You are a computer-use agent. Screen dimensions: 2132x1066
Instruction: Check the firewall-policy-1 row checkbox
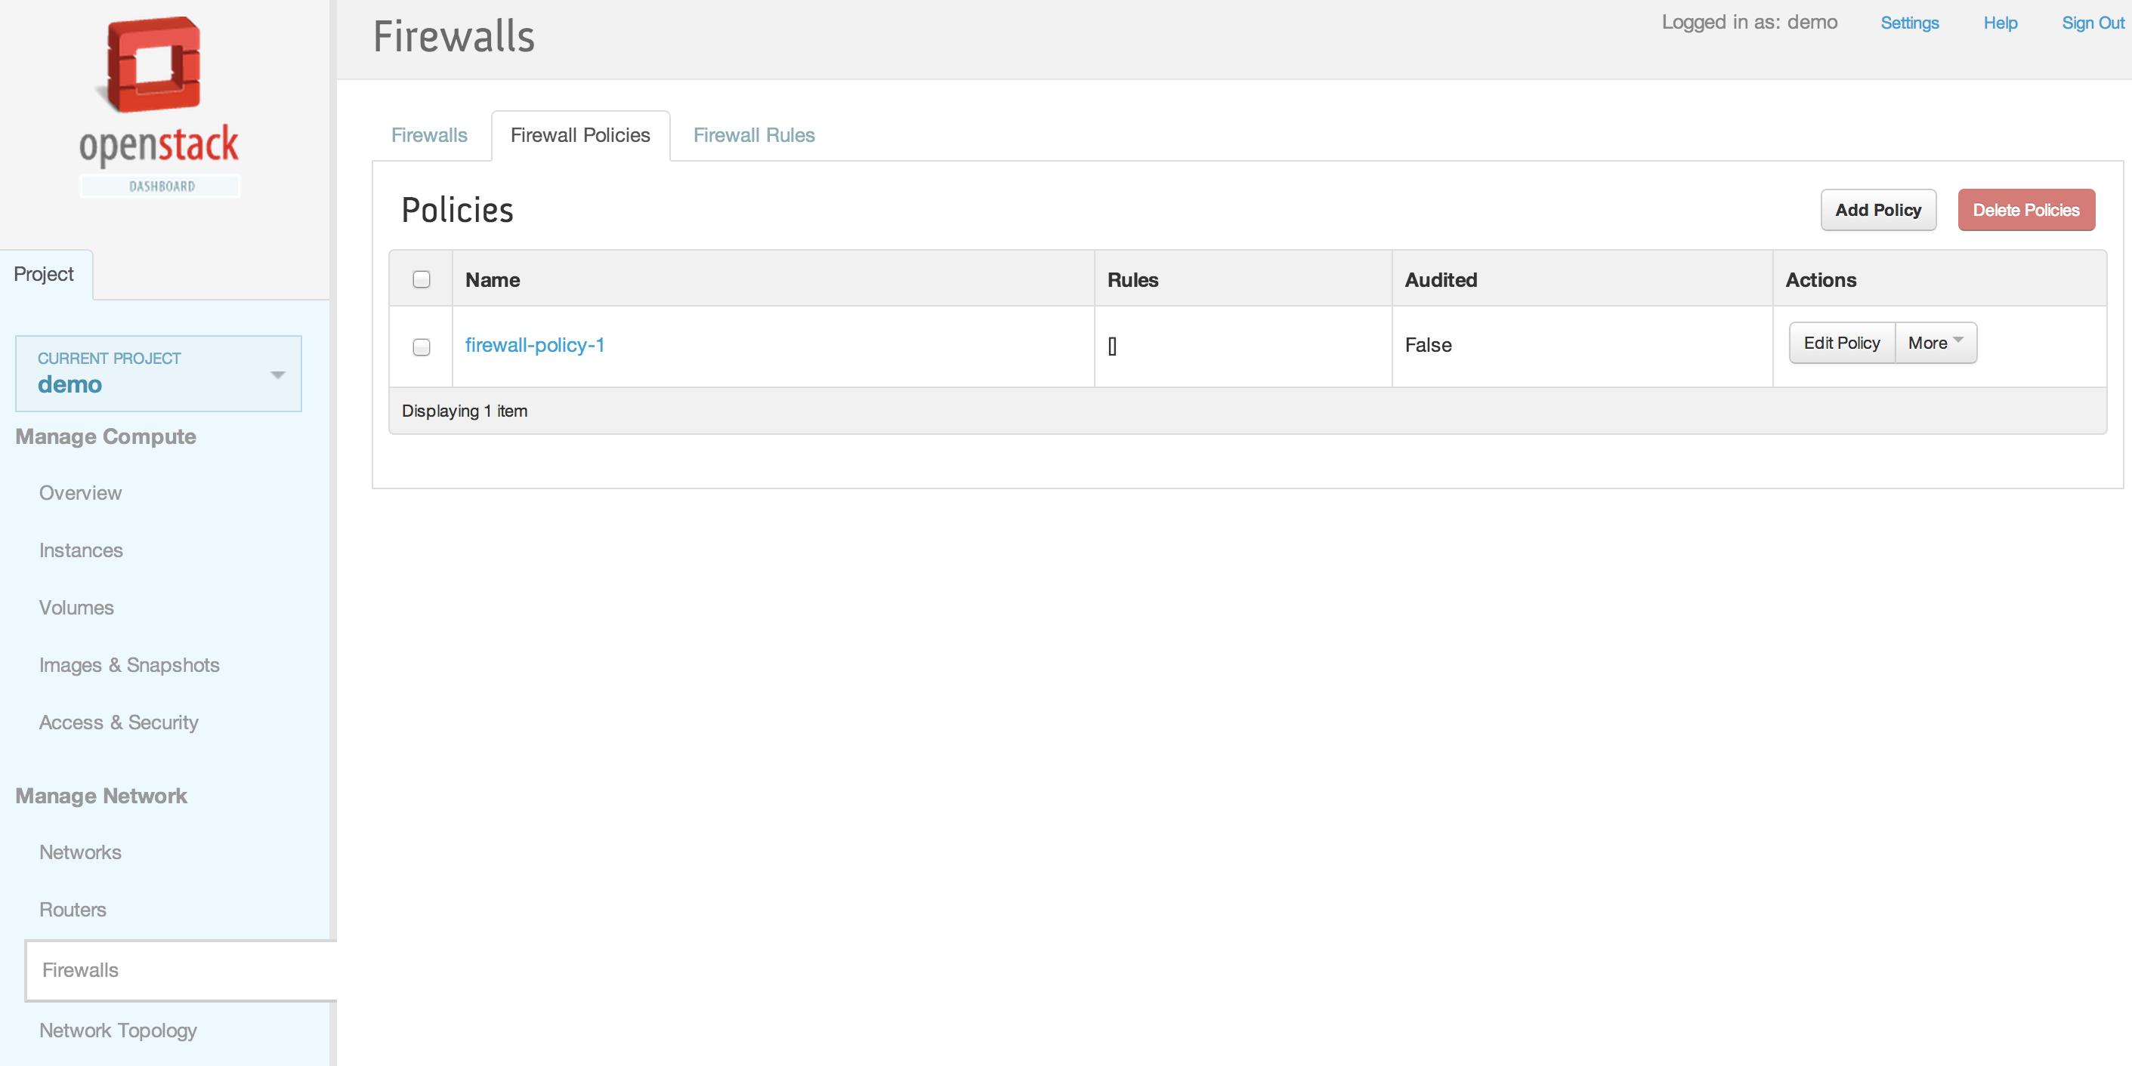pyautogui.click(x=422, y=347)
